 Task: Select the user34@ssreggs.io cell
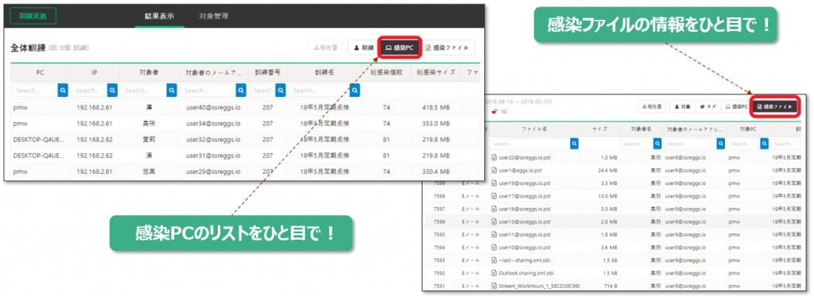[213, 123]
